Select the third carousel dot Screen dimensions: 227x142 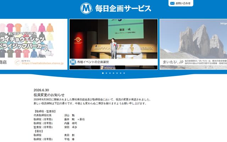tap(110, 73)
